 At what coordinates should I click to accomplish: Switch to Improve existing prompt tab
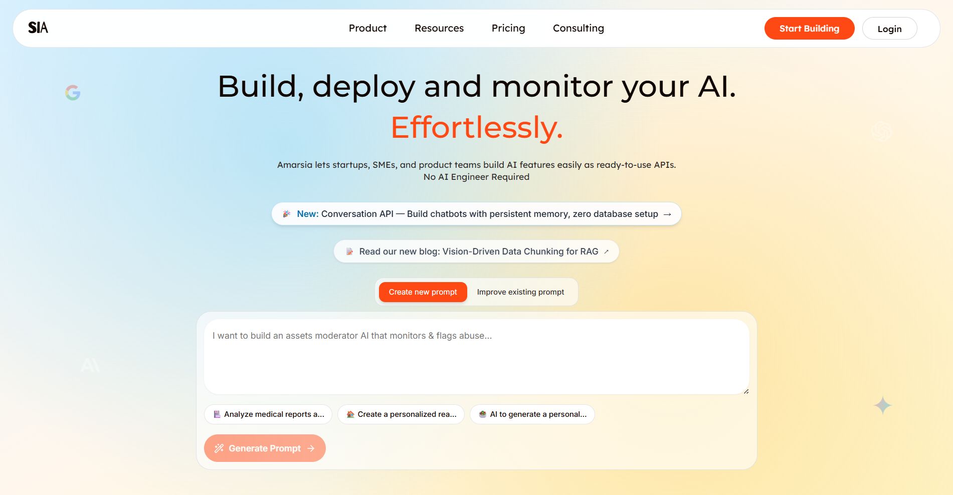[520, 292]
